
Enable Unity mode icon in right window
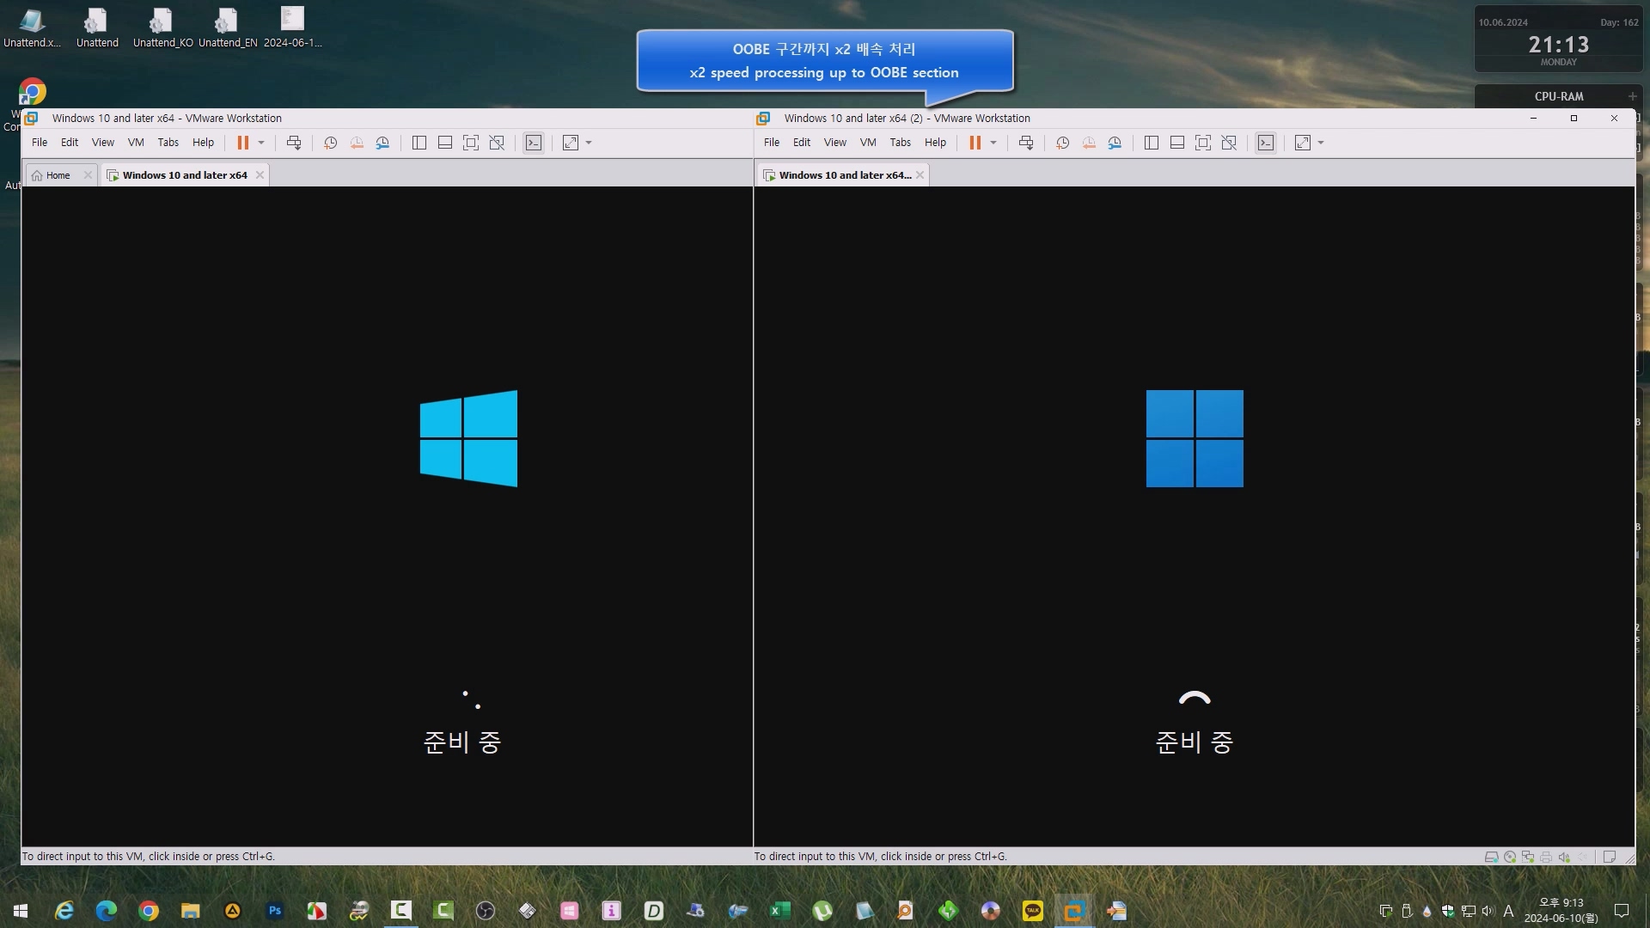tap(1229, 143)
